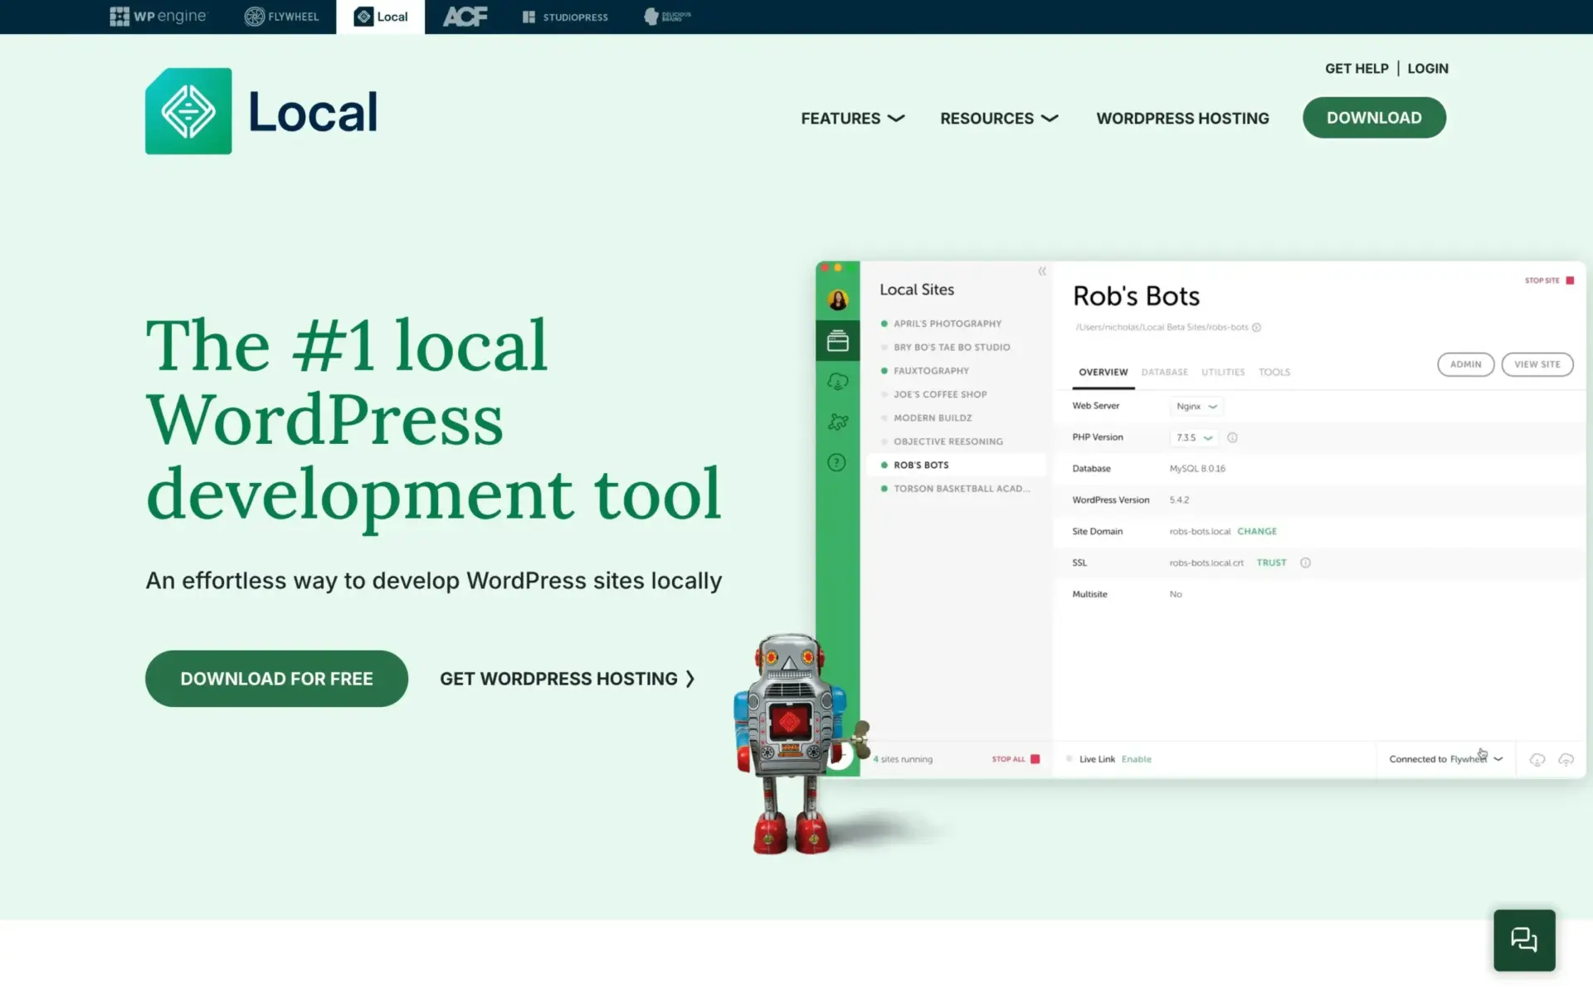Click the user avatar in the sidebar
This screenshot has width=1593, height=989.
coord(838,300)
